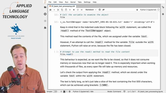
Task: Save the notebook with the floppy disk icon
Action: click(50, 10)
